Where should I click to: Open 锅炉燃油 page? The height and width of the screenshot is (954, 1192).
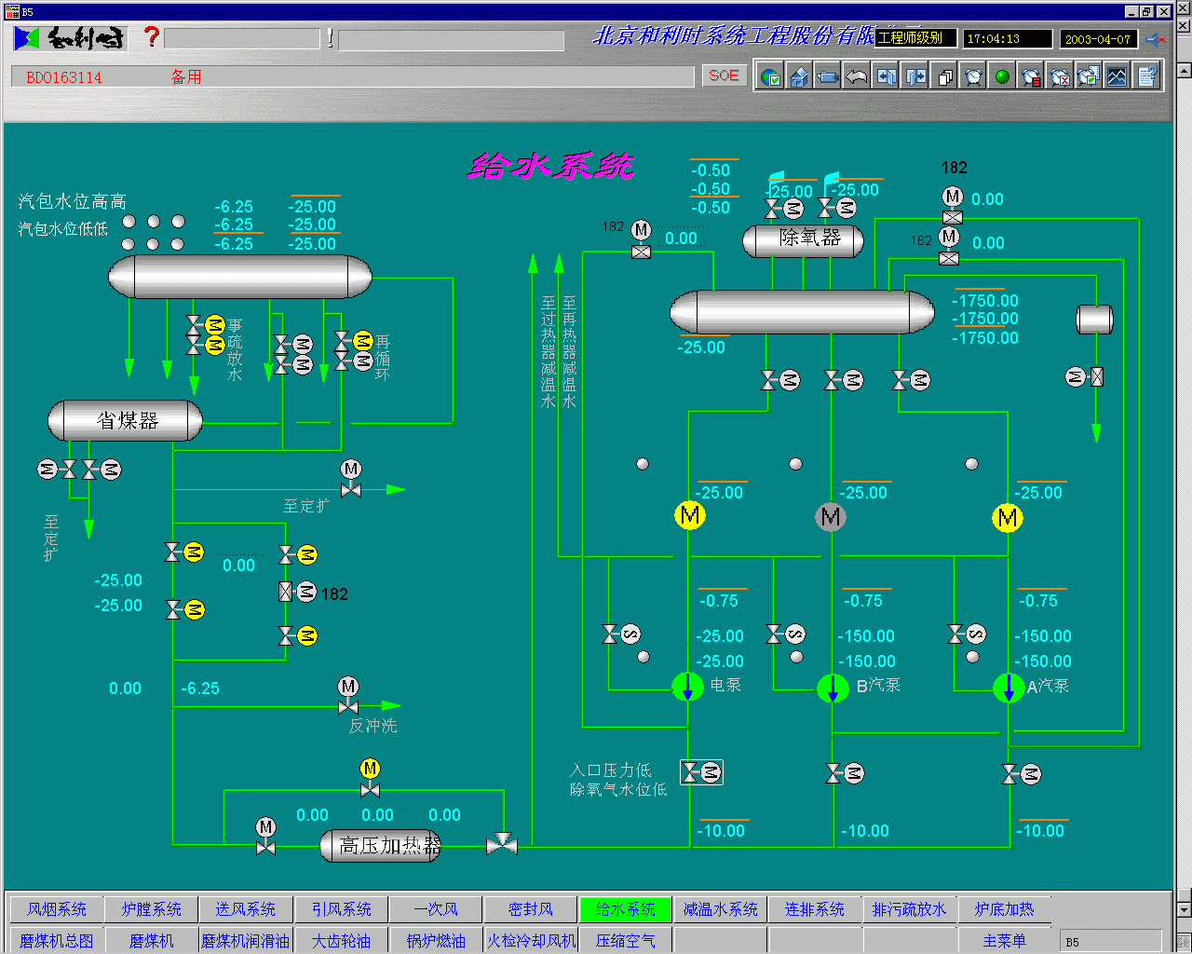point(436,941)
